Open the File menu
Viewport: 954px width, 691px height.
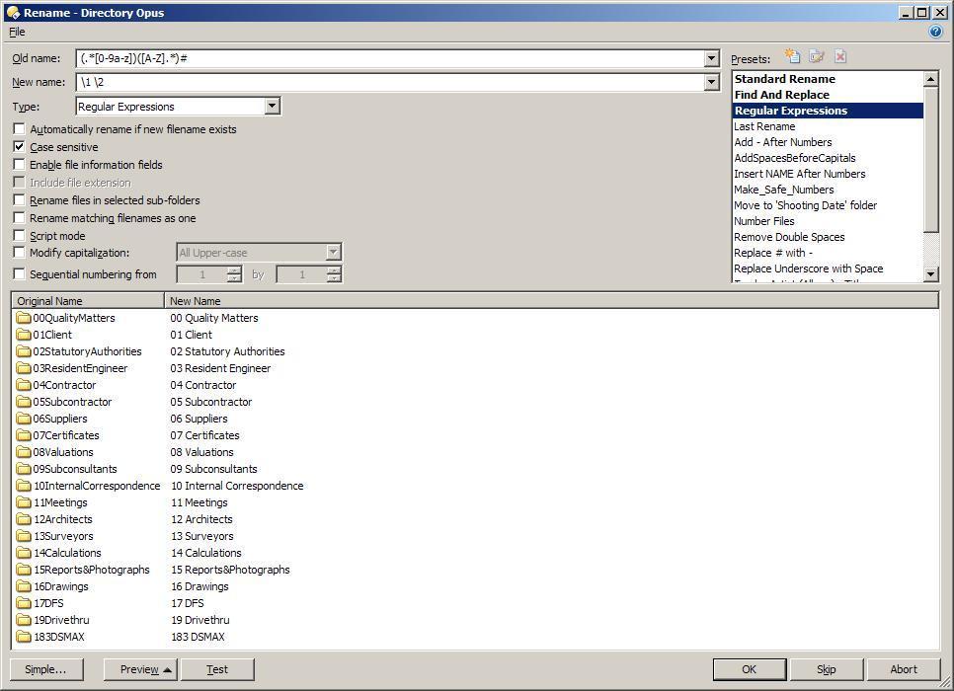click(17, 32)
